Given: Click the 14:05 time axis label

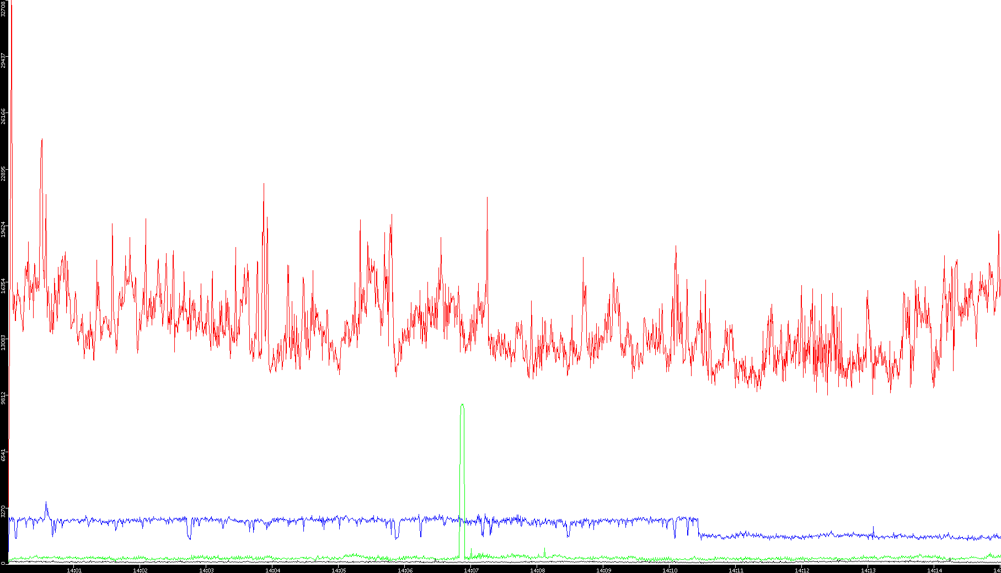Looking at the screenshot, I should (339, 570).
